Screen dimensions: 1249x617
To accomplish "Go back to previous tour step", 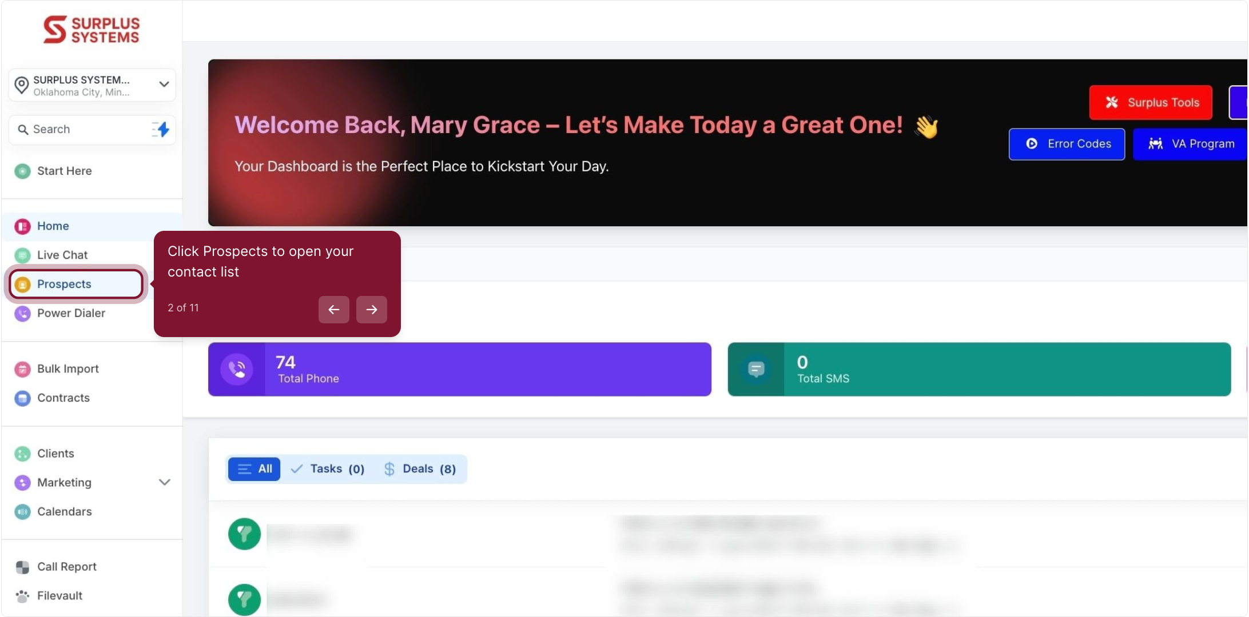I will click(x=334, y=310).
